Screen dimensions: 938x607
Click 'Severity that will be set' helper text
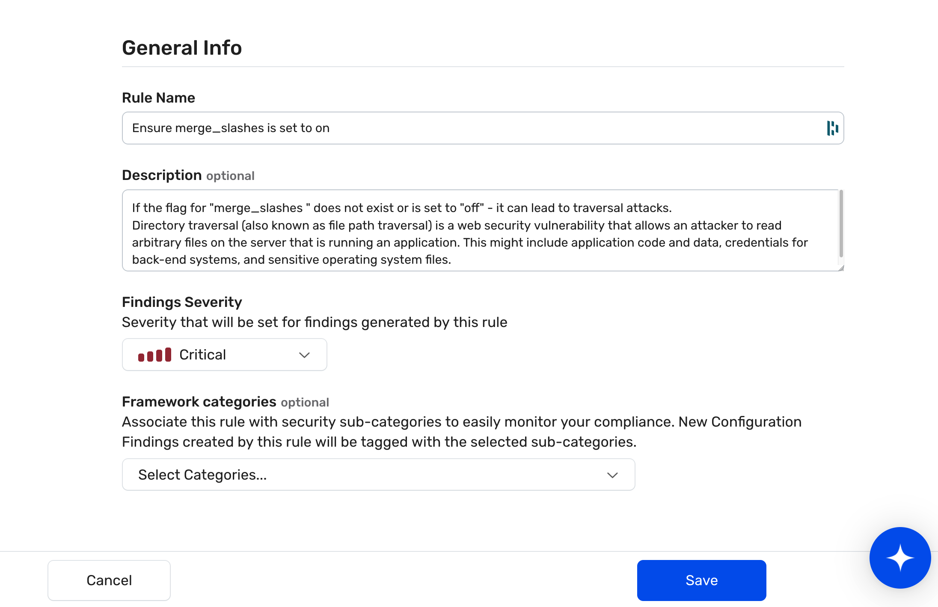[x=315, y=322]
